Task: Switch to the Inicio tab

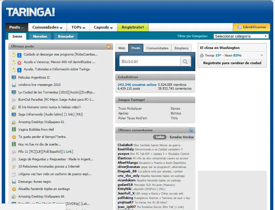Action: [x=17, y=37]
